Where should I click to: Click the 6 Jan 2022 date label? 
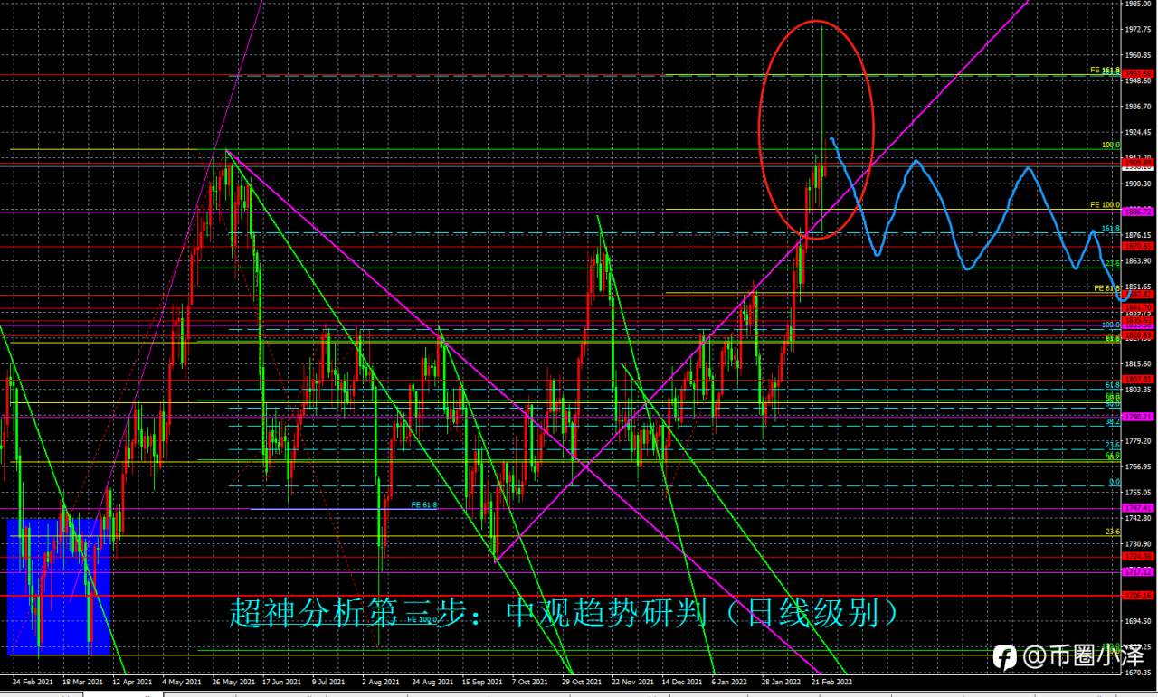point(729,682)
